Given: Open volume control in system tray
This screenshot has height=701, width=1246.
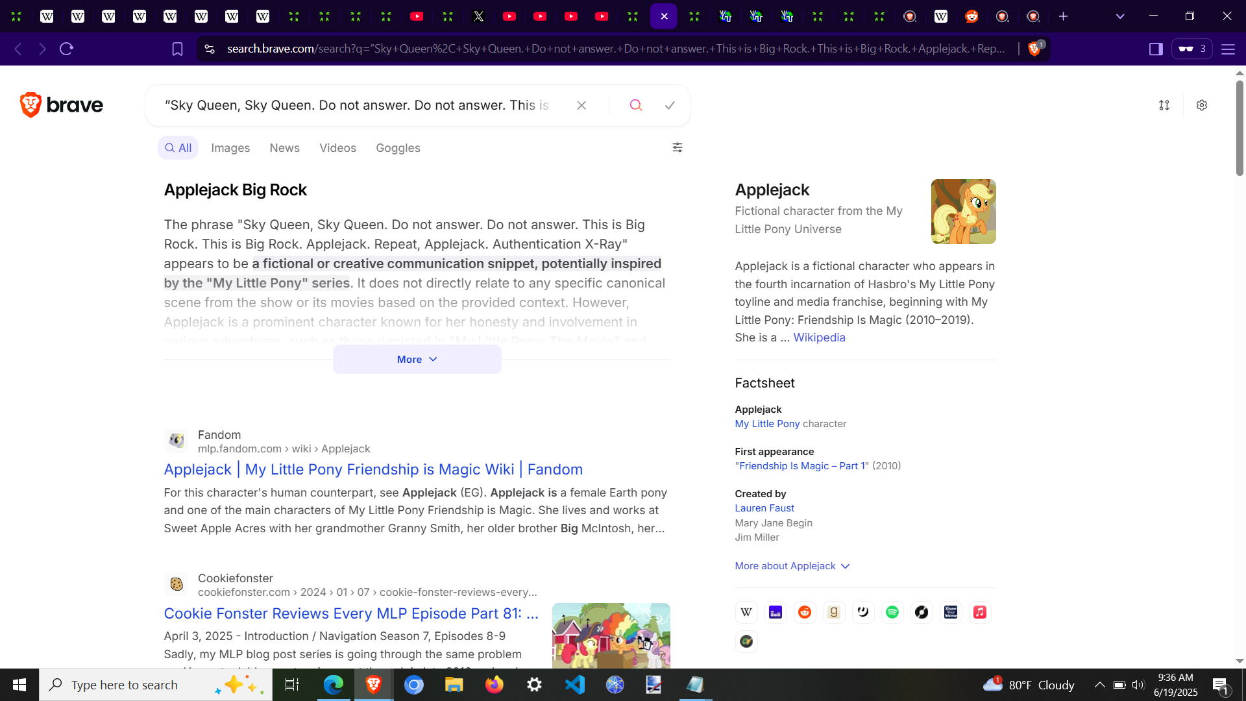Looking at the screenshot, I should pos(1138,685).
